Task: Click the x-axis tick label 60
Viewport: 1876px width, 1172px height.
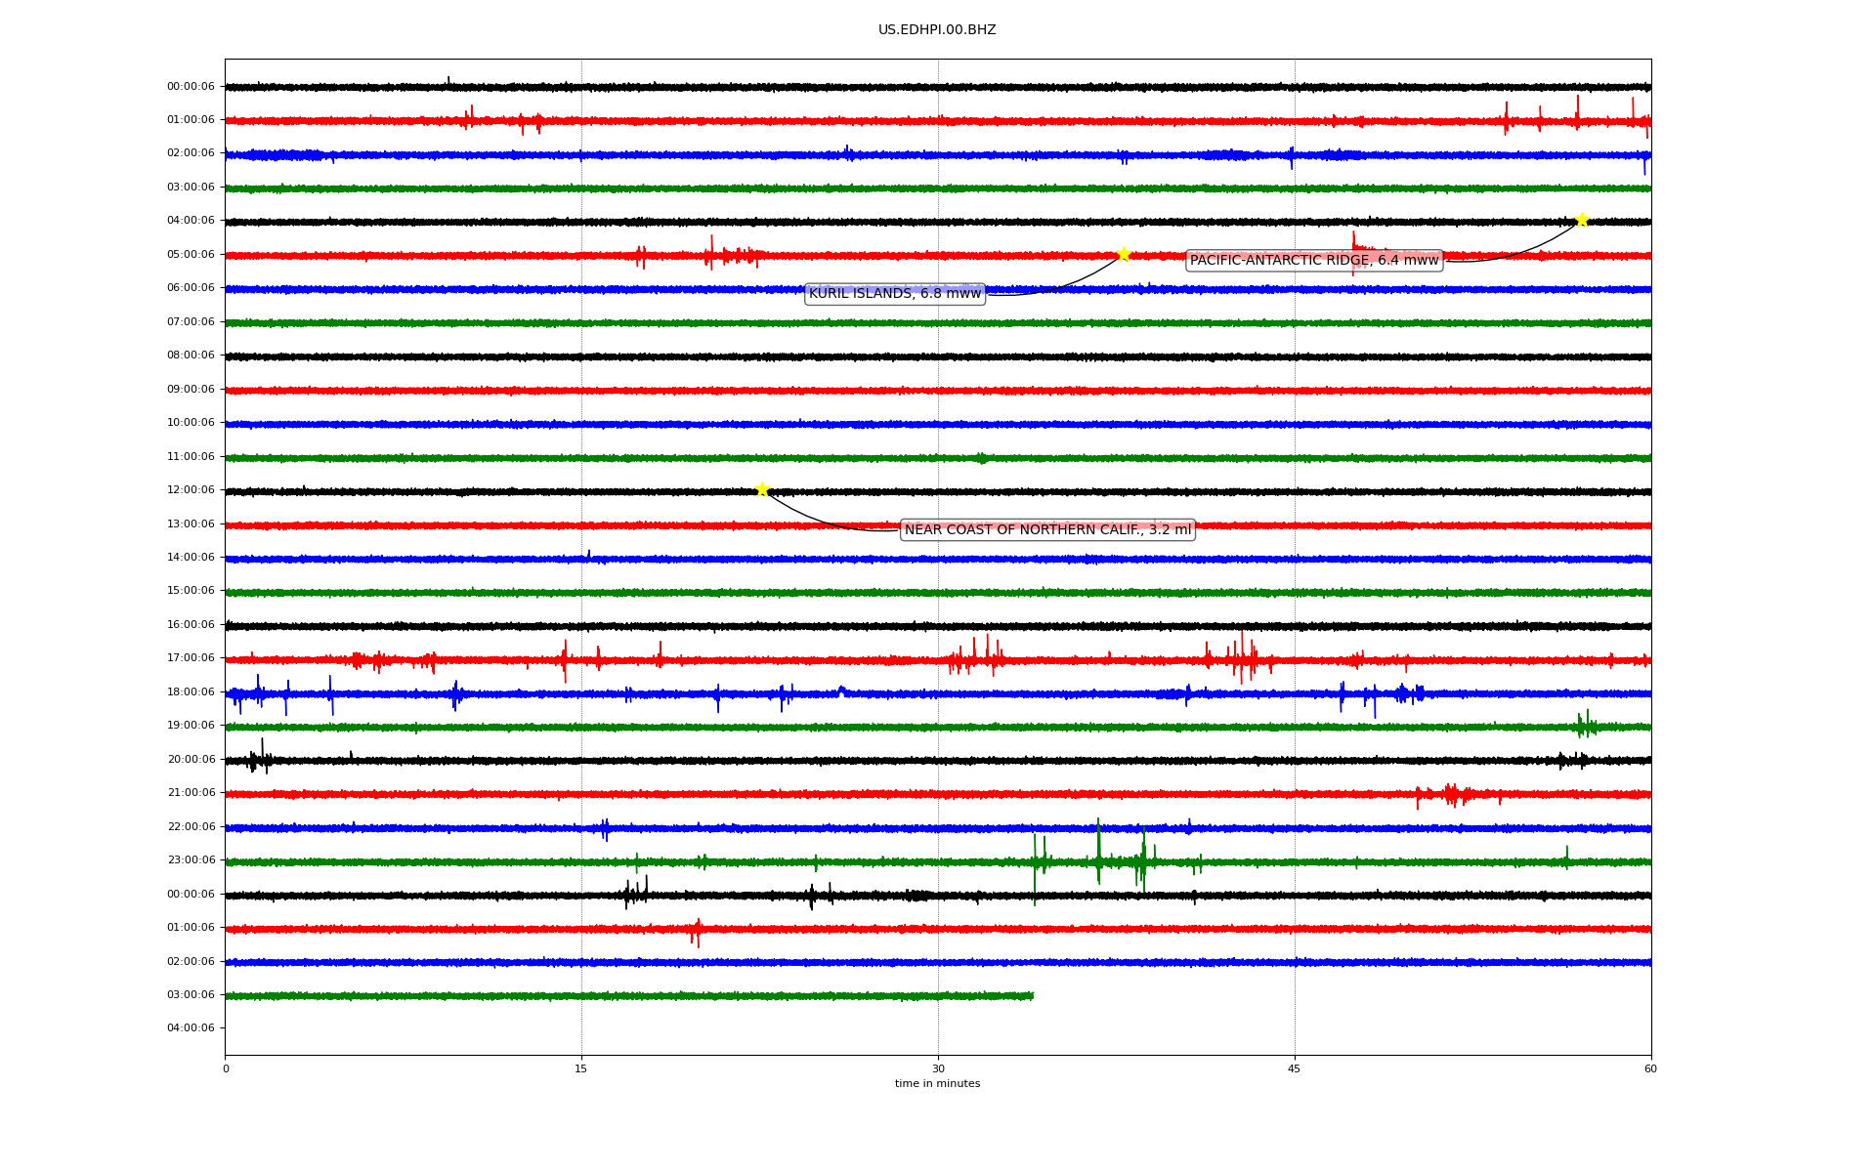Action: tap(1650, 1068)
